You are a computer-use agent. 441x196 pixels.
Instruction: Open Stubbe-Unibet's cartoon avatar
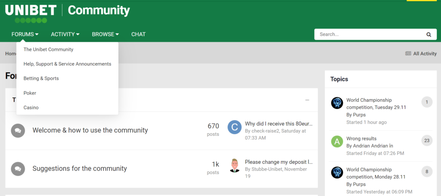235,165
